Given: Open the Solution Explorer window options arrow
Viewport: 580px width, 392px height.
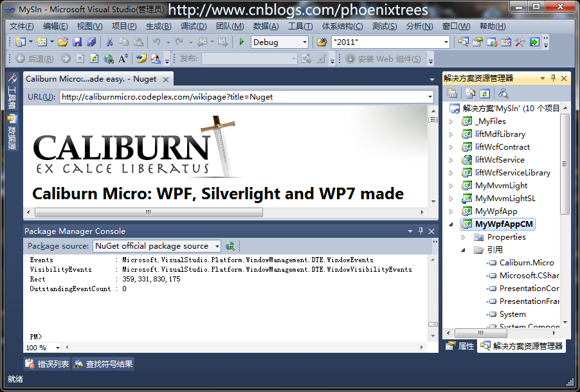Looking at the screenshot, I should 543,78.
